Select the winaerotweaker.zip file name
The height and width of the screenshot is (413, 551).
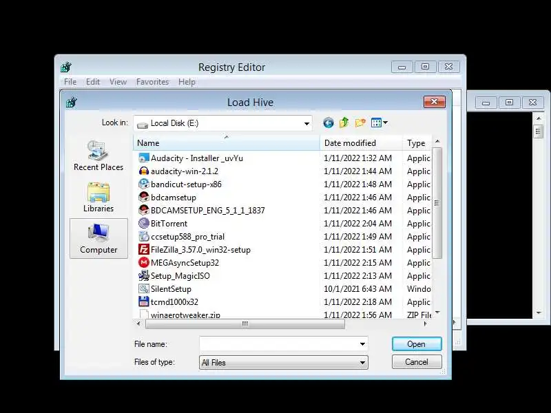point(185,315)
